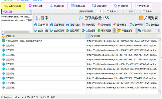Sort by the 文章标题 column header
Screen dimensions: 162x99
coord(44,36)
